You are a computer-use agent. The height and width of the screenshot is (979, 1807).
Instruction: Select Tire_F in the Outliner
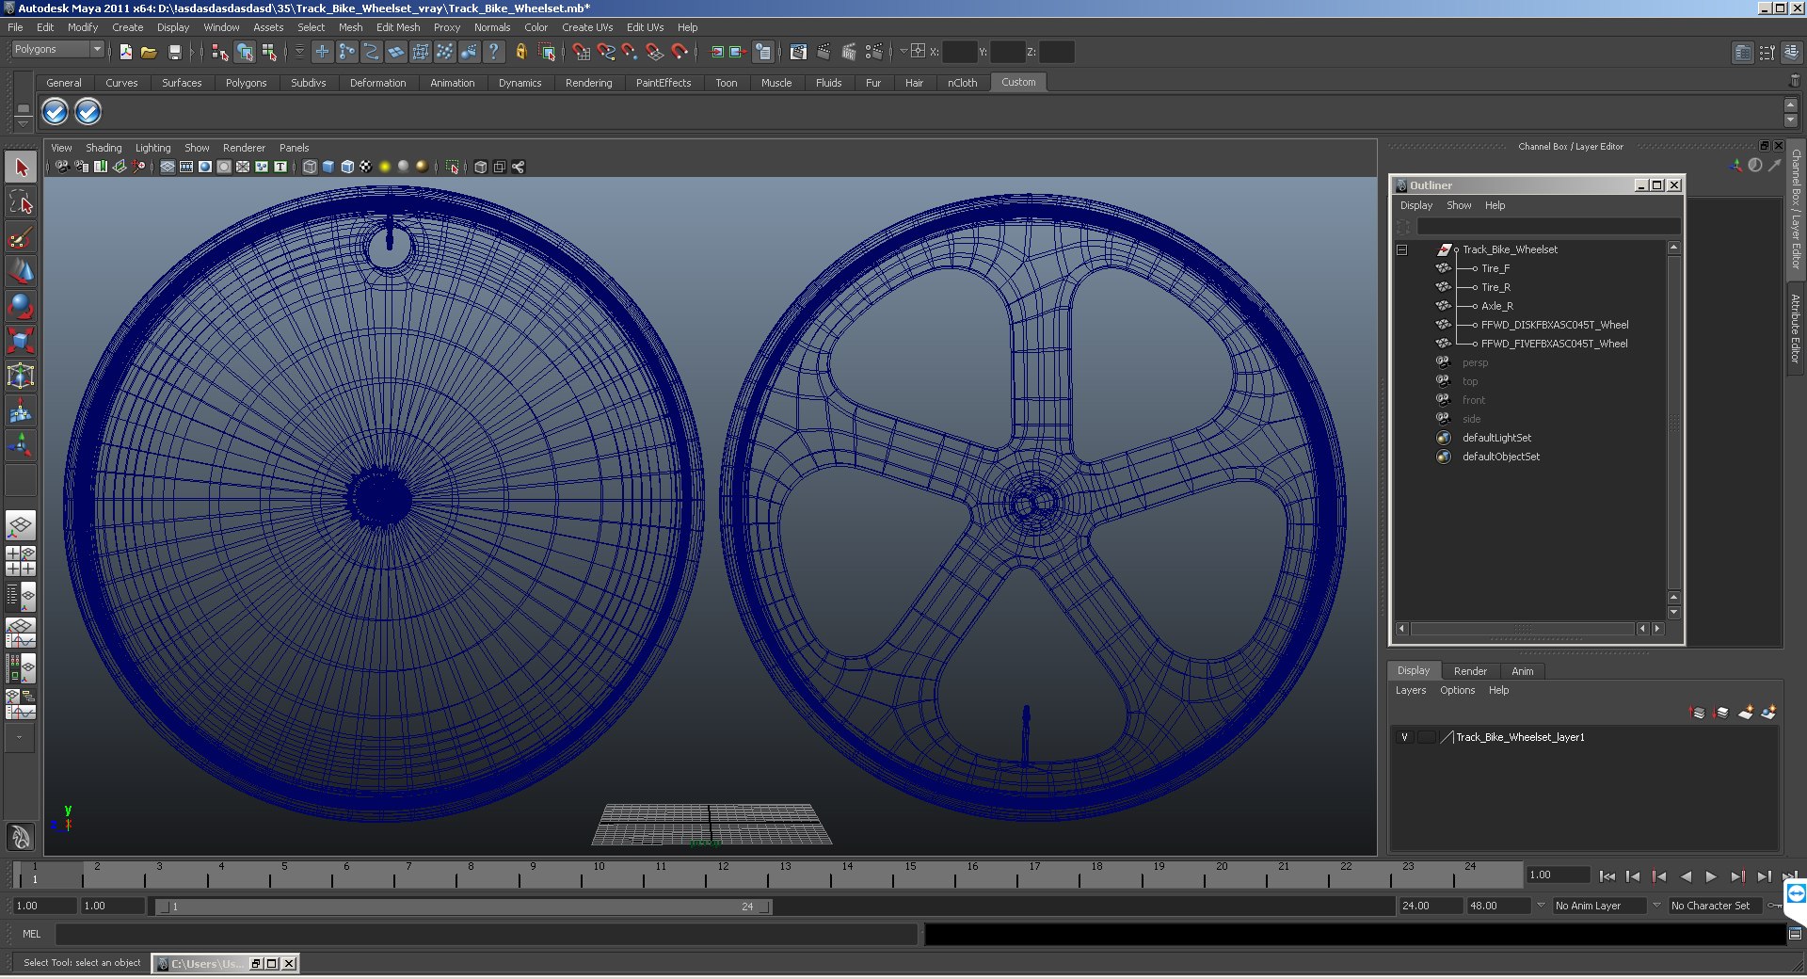1495,268
